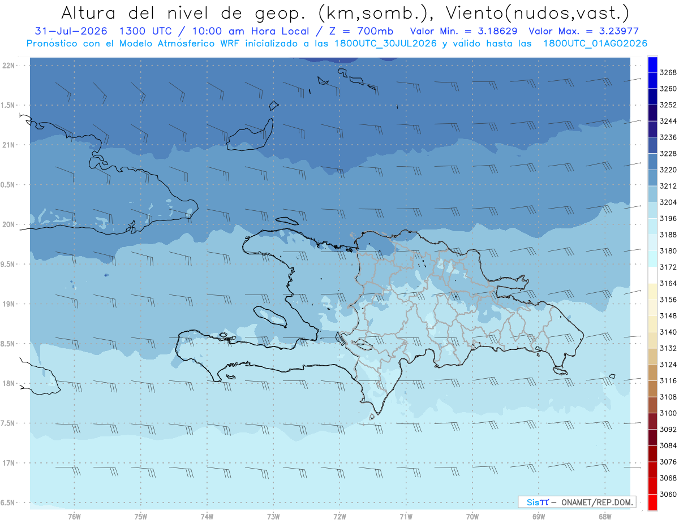Viewport: 679px width, 524px height.
Task: Click the 'Valor Min. = 3.18629' value
Action: pyautogui.click(x=465, y=31)
